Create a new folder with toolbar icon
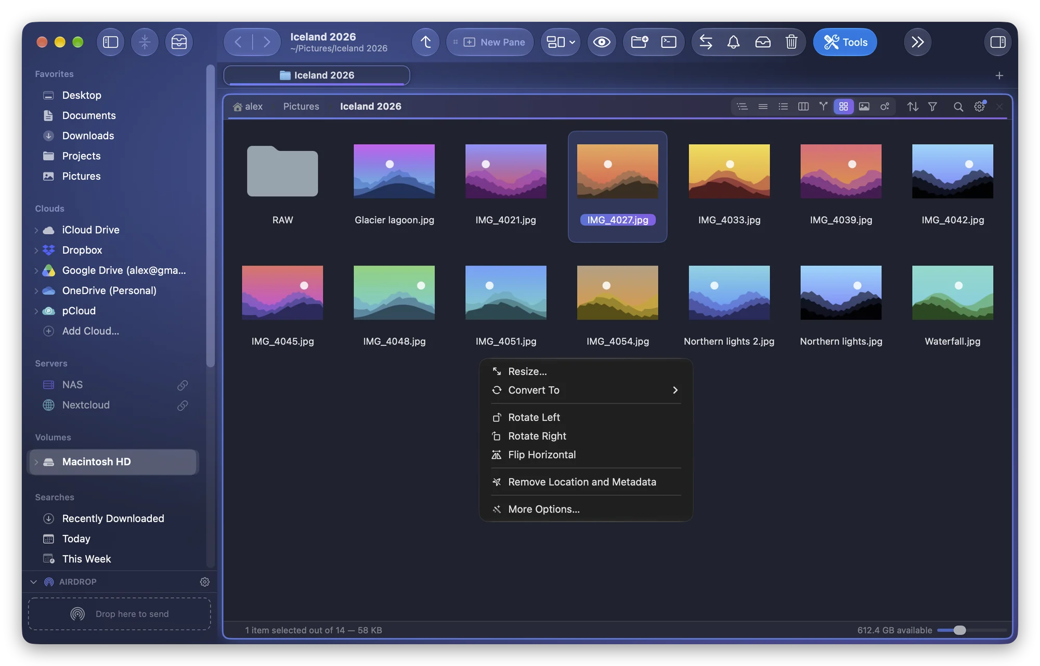Image resolution: width=1040 pixels, height=666 pixels. 639,42
